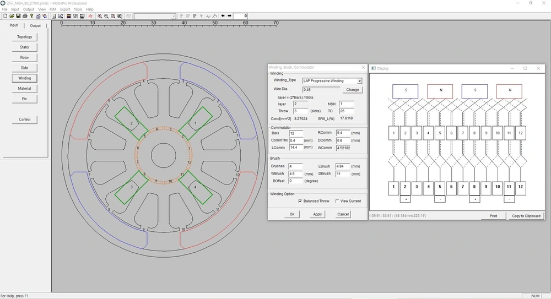
Task: Click the Bars input field
Action: click(296, 133)
